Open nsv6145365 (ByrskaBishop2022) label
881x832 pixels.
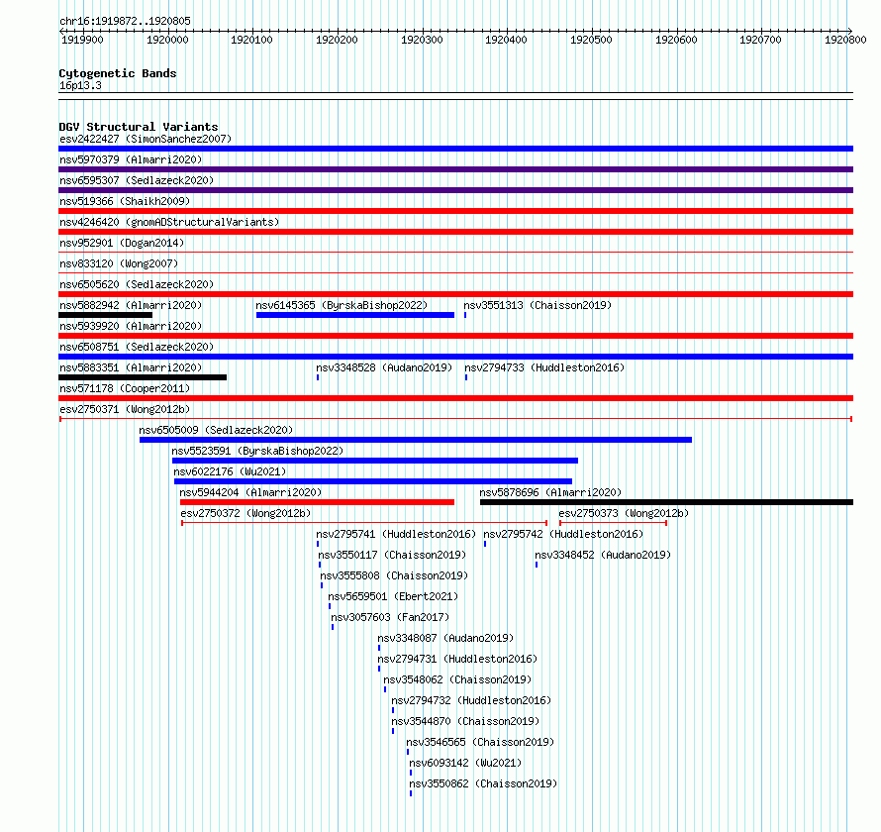[342, 305]
